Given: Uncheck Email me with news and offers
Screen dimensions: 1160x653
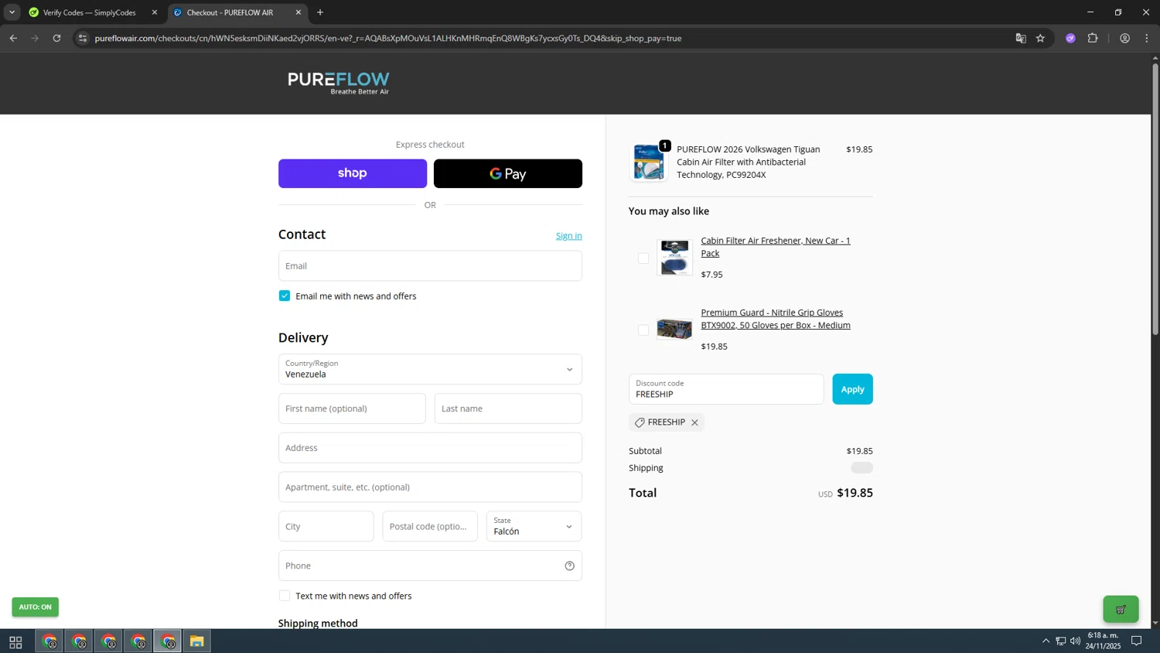Looking at the screenshot, I should [x=285, y=296].
